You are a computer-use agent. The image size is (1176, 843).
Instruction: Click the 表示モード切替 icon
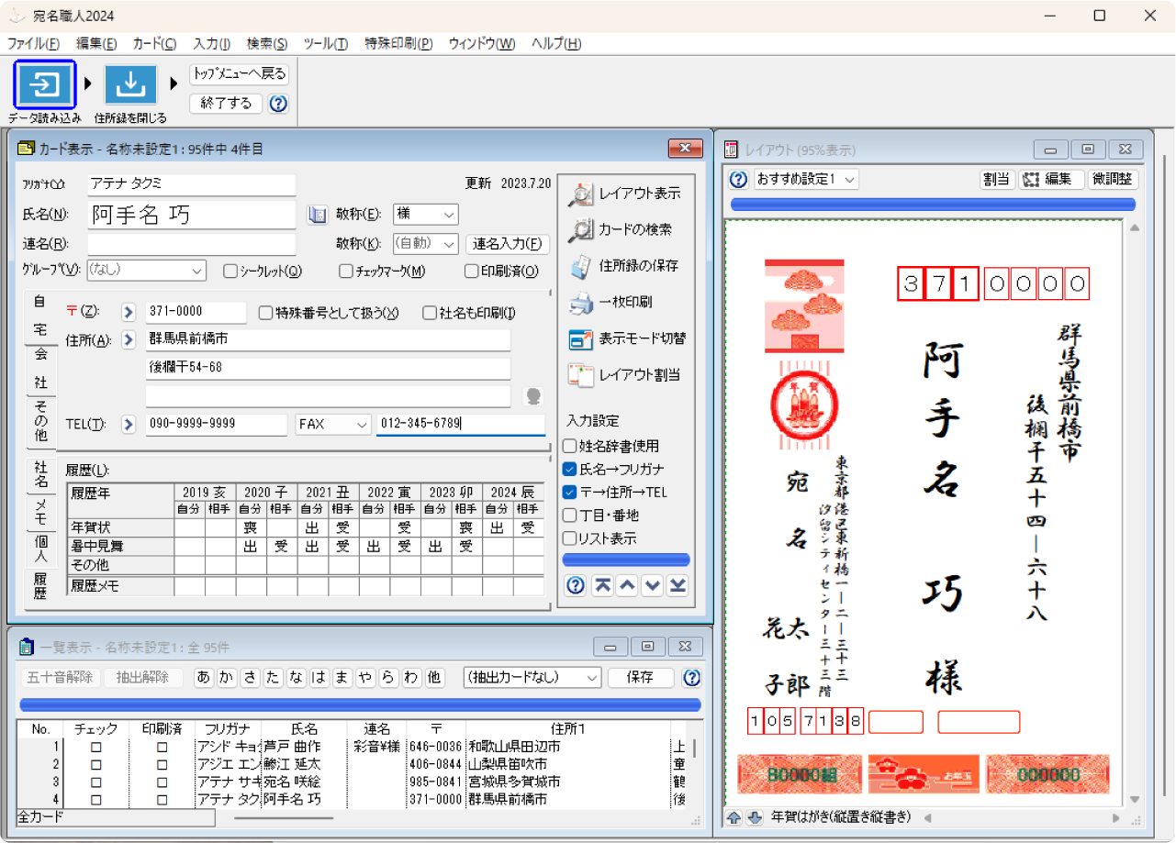point(581,338)
